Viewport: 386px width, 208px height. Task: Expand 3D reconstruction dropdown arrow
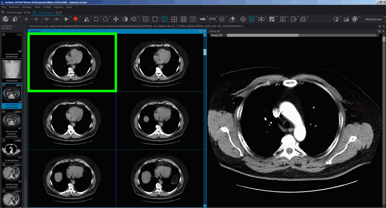(9, 17)
